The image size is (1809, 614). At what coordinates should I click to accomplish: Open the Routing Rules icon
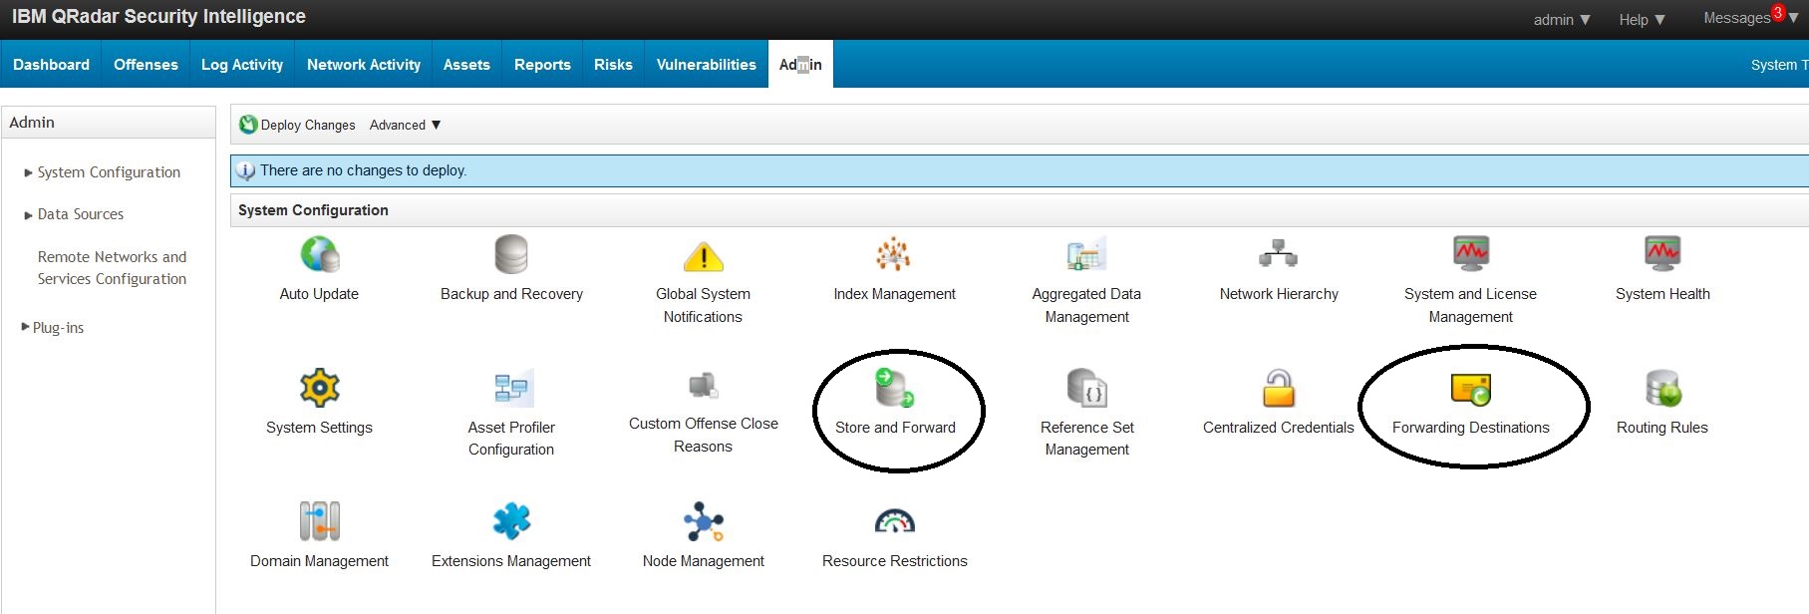(1662, 388)
